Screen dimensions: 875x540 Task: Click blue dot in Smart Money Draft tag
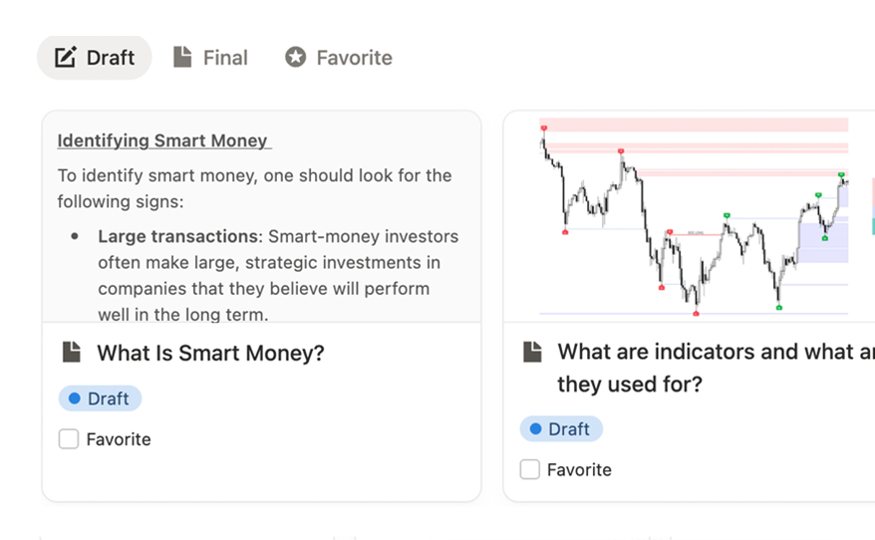click(74, 399)
